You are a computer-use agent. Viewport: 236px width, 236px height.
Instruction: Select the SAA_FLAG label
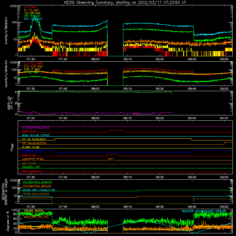[x=29, y=155]
